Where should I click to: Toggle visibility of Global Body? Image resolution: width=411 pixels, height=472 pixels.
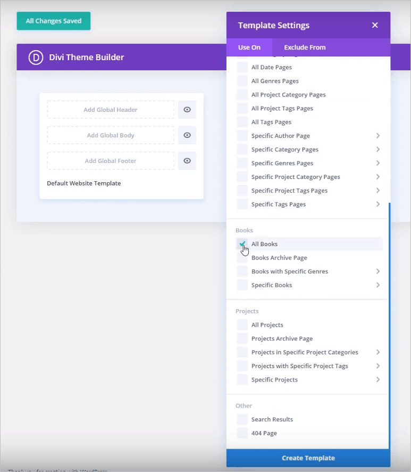point(187,135)
